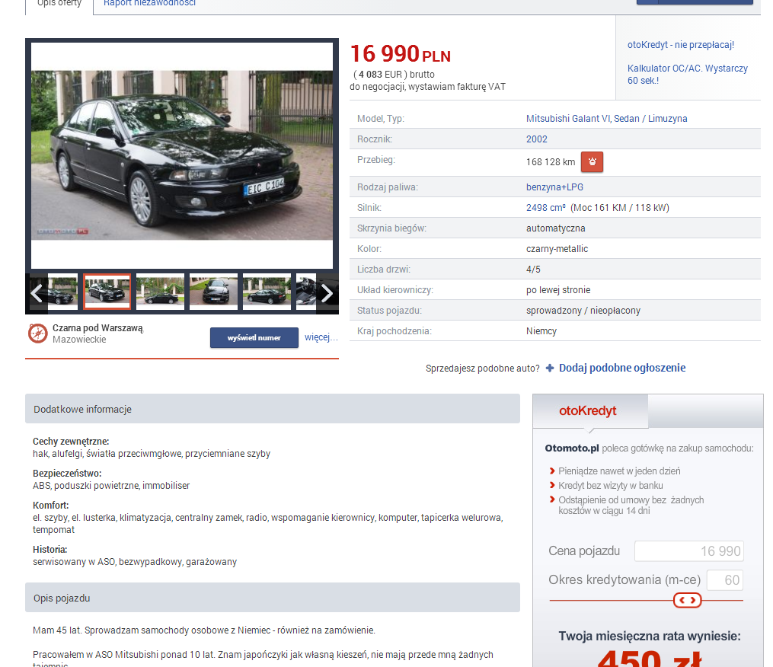Open Kalkulator OC/AC link

click(687, 75)
